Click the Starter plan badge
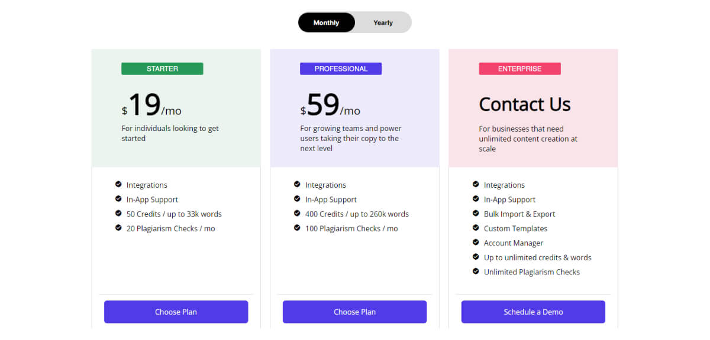 click(162, 69)
